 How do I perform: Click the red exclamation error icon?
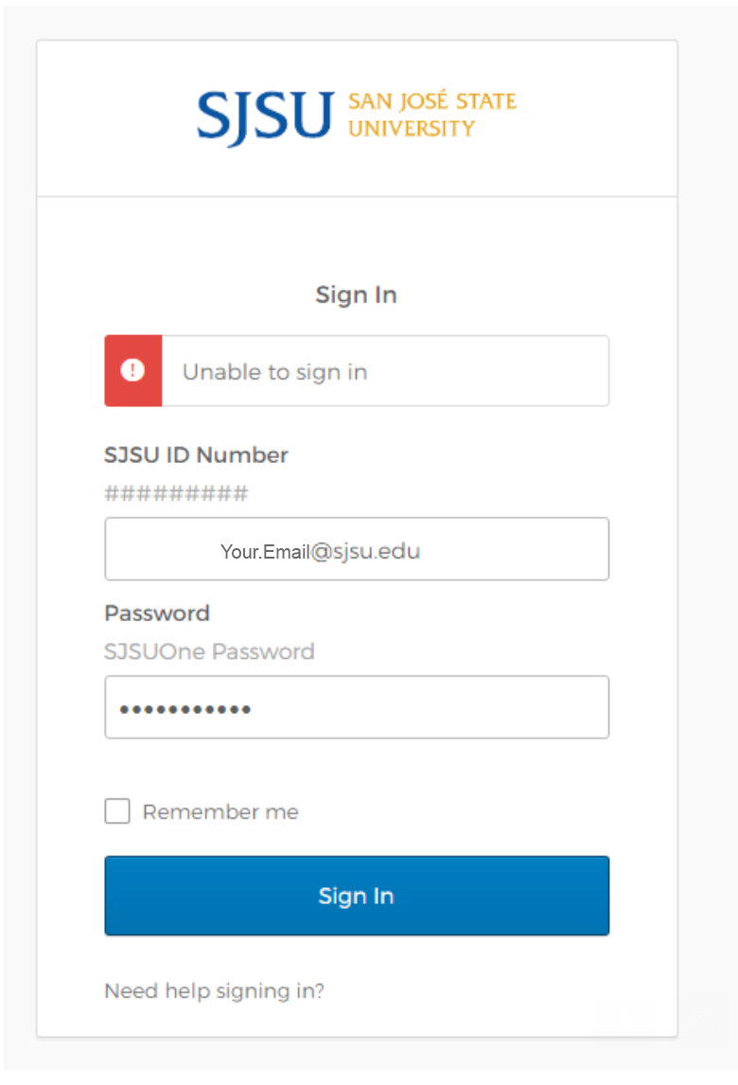click(x=132, y=371)
